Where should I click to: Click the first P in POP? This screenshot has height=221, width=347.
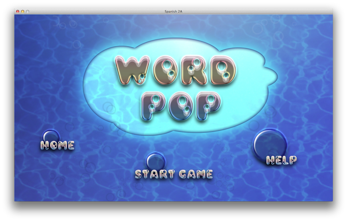[154, 106]
